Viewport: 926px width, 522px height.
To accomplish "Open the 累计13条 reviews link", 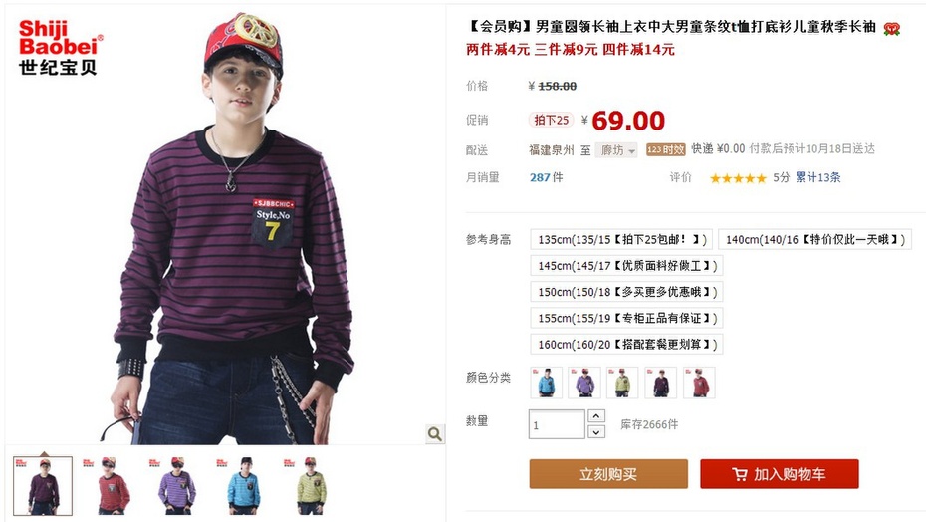I will [817, 177].
